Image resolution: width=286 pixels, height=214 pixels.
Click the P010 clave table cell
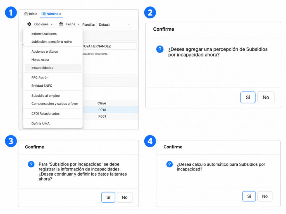click(x=102, y=110)
